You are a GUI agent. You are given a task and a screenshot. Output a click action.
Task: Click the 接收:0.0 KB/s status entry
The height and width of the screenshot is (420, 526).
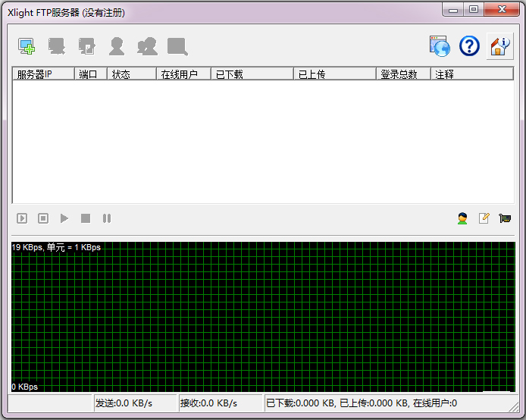click(220, 403)
